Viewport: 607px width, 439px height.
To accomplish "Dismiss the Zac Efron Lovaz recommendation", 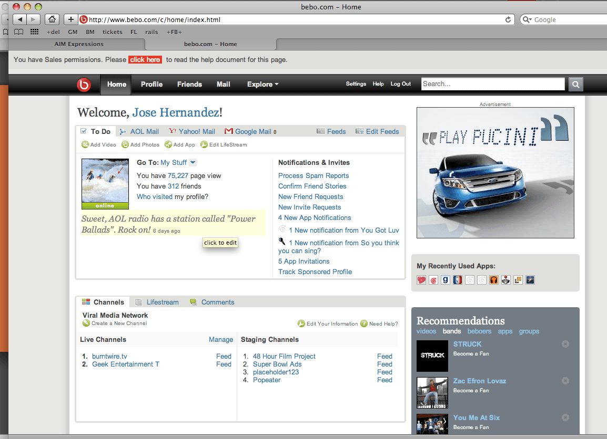I will click(x=565, y=381).
